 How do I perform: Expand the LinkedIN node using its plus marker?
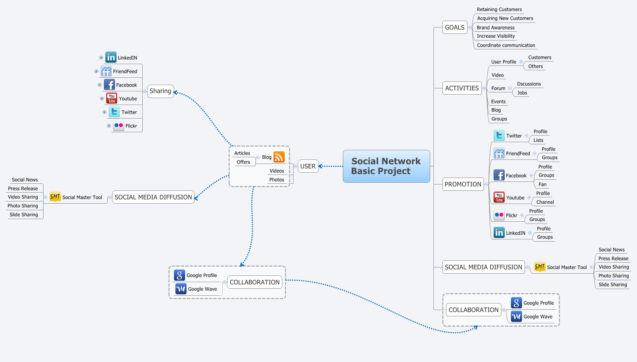pyautogui.click(x=101, y=57)
